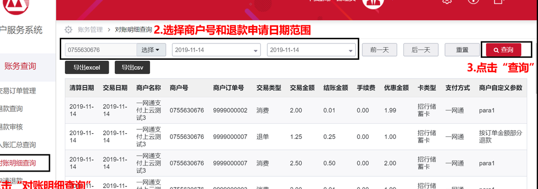The width and height of the screenshot is (538, 189).
Task: Click 招行储蓄卡 card type in order 9999000002 row
Action: (427, 110)
